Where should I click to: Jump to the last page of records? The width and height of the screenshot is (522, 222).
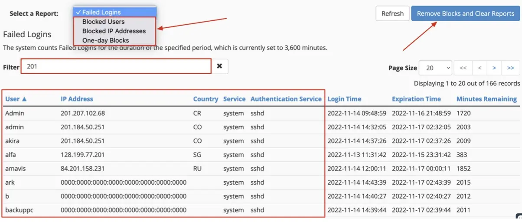coord(511,68)
